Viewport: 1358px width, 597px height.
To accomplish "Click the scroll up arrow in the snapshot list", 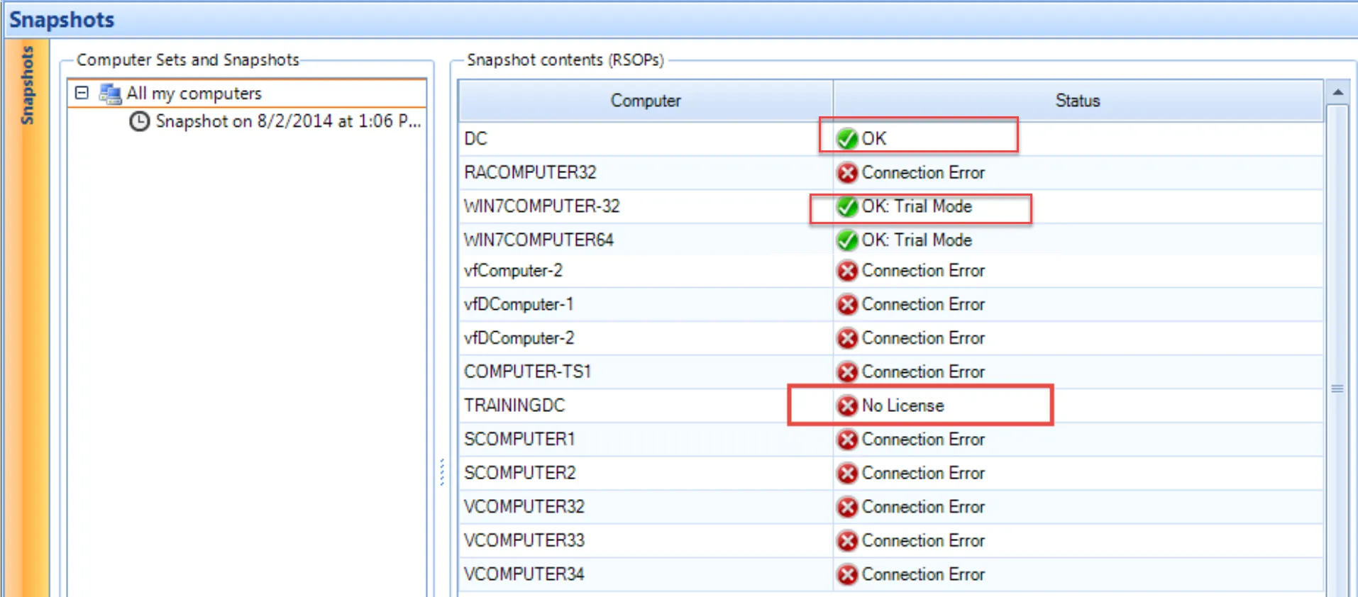I will [x=1337, y=92].
